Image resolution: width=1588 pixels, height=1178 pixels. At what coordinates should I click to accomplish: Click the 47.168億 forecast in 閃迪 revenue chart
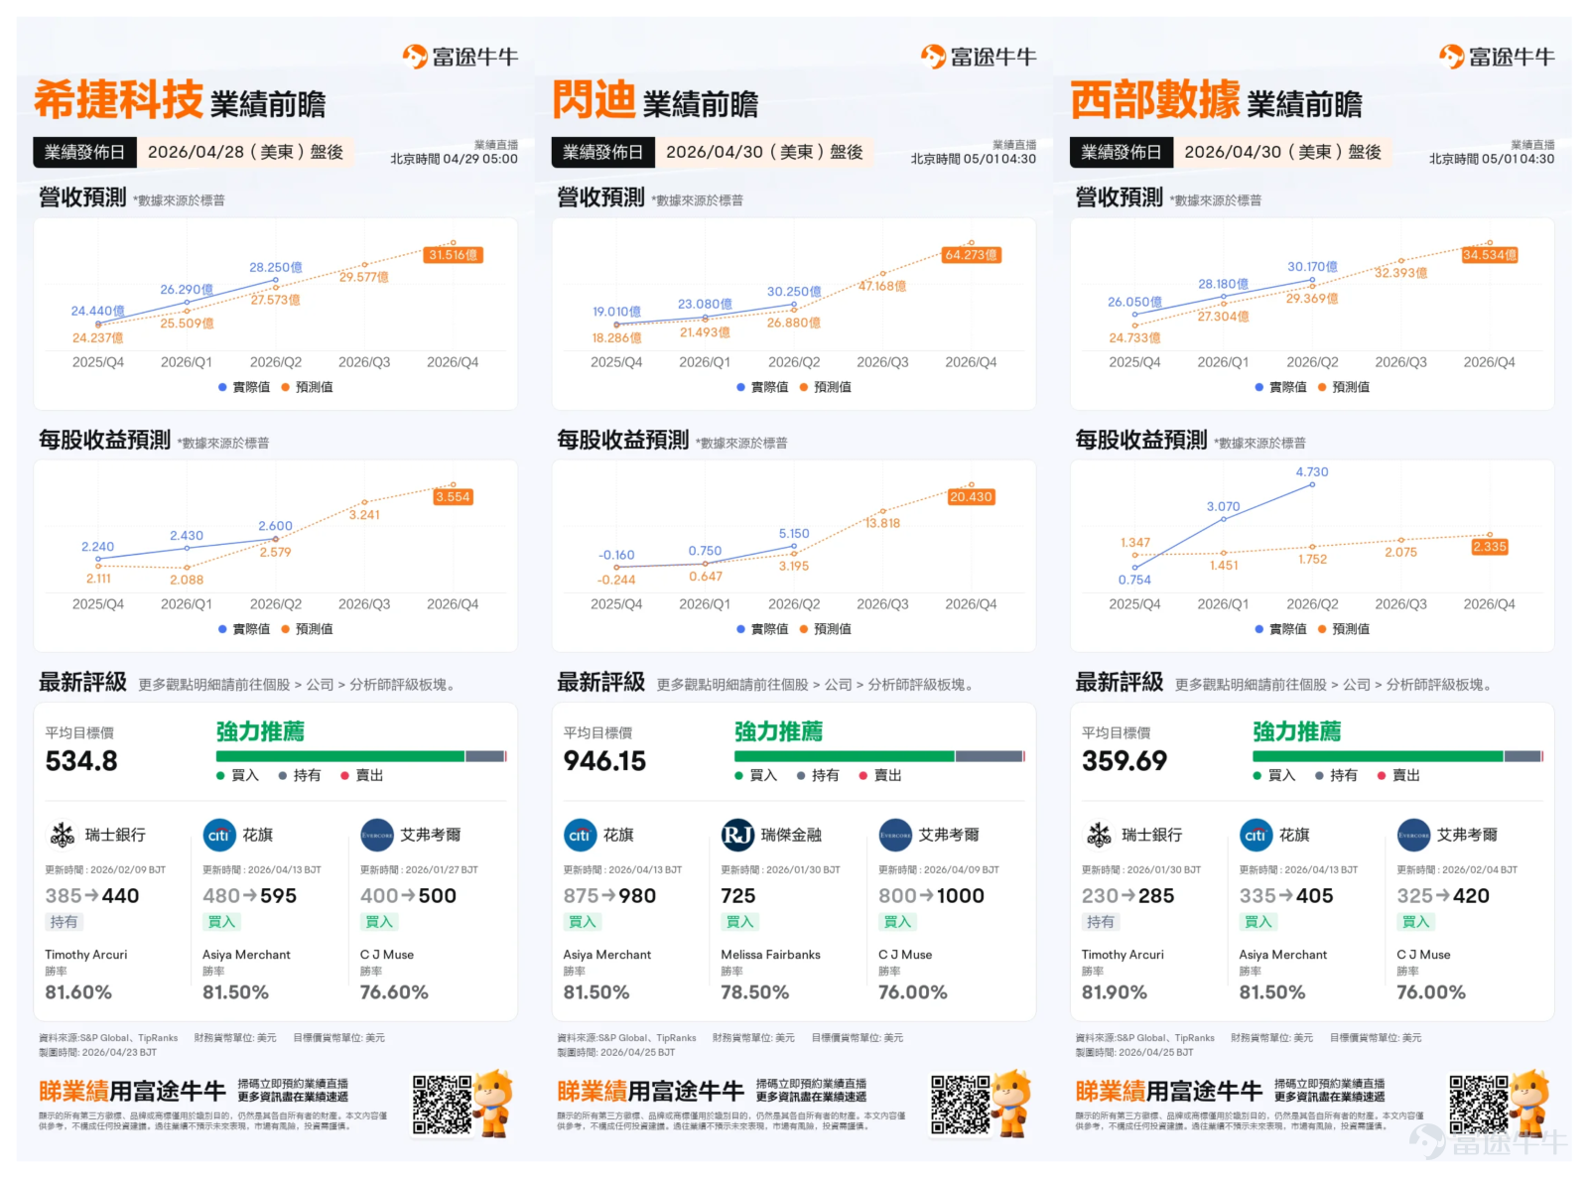pyautogui.click(x=882, y=286)
